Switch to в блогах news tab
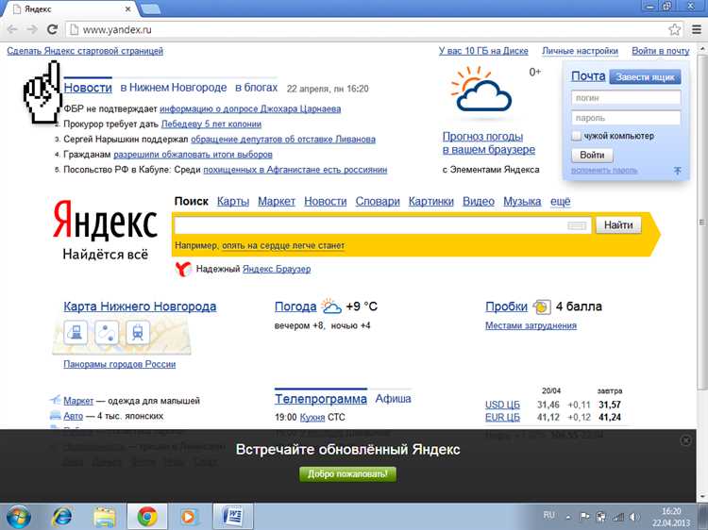 click(x=256, y=88)
